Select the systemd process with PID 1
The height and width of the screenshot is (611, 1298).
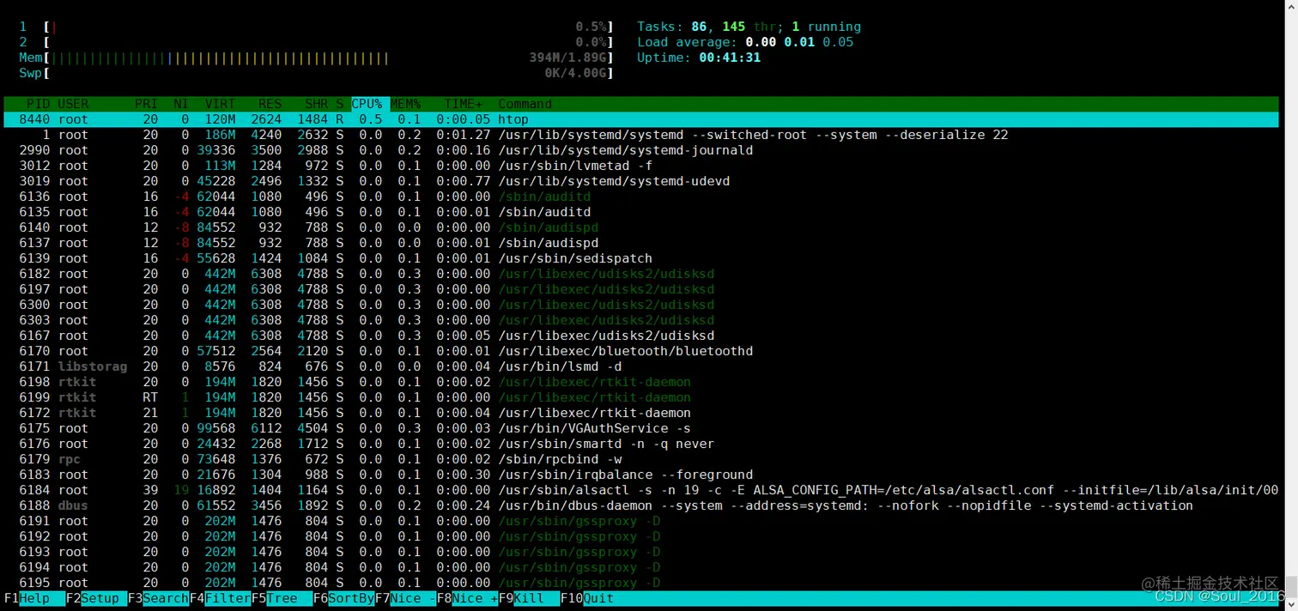click(x=641, y=135)
